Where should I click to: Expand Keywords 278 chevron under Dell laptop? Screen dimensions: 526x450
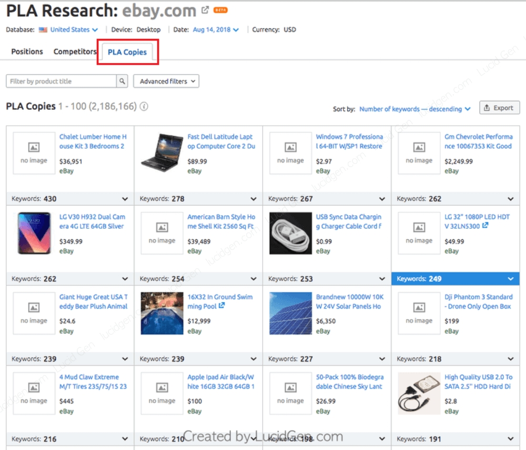click(x=253, y=199)
